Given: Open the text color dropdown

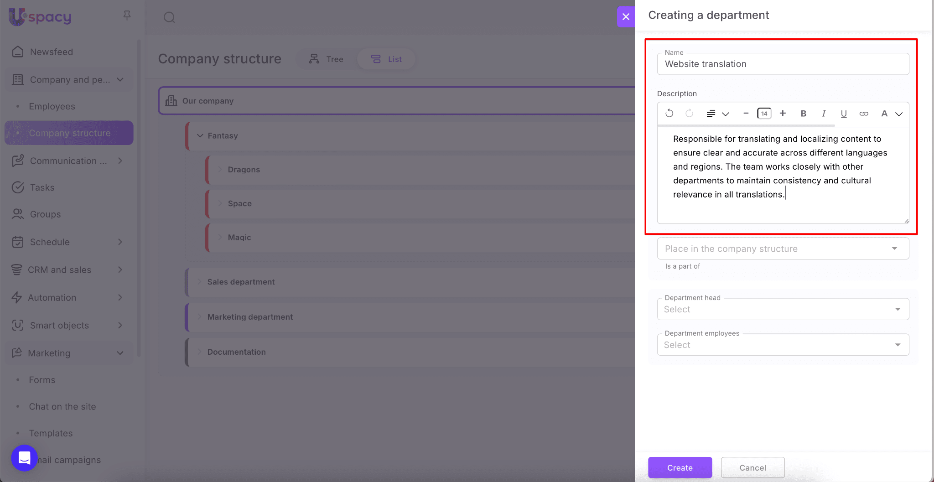Looking at the screenshot, I should pyautogui.click(x=891, y=114).
